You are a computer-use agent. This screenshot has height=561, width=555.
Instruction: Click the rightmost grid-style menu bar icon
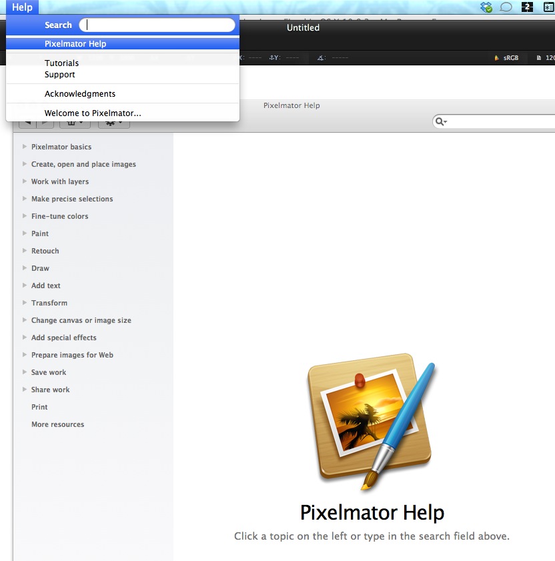click(549, 7)
